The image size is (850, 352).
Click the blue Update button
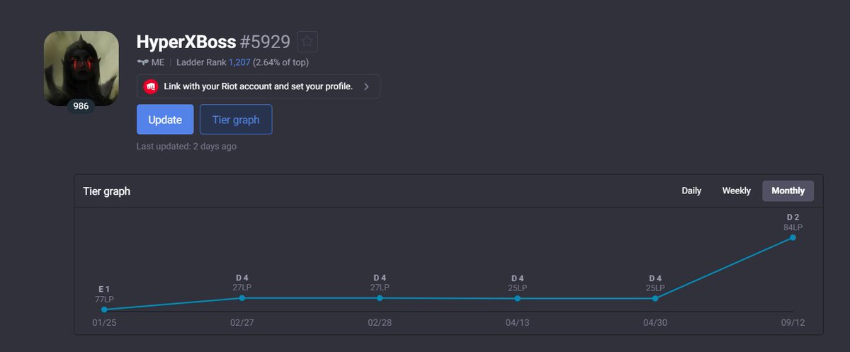point(165,120)
